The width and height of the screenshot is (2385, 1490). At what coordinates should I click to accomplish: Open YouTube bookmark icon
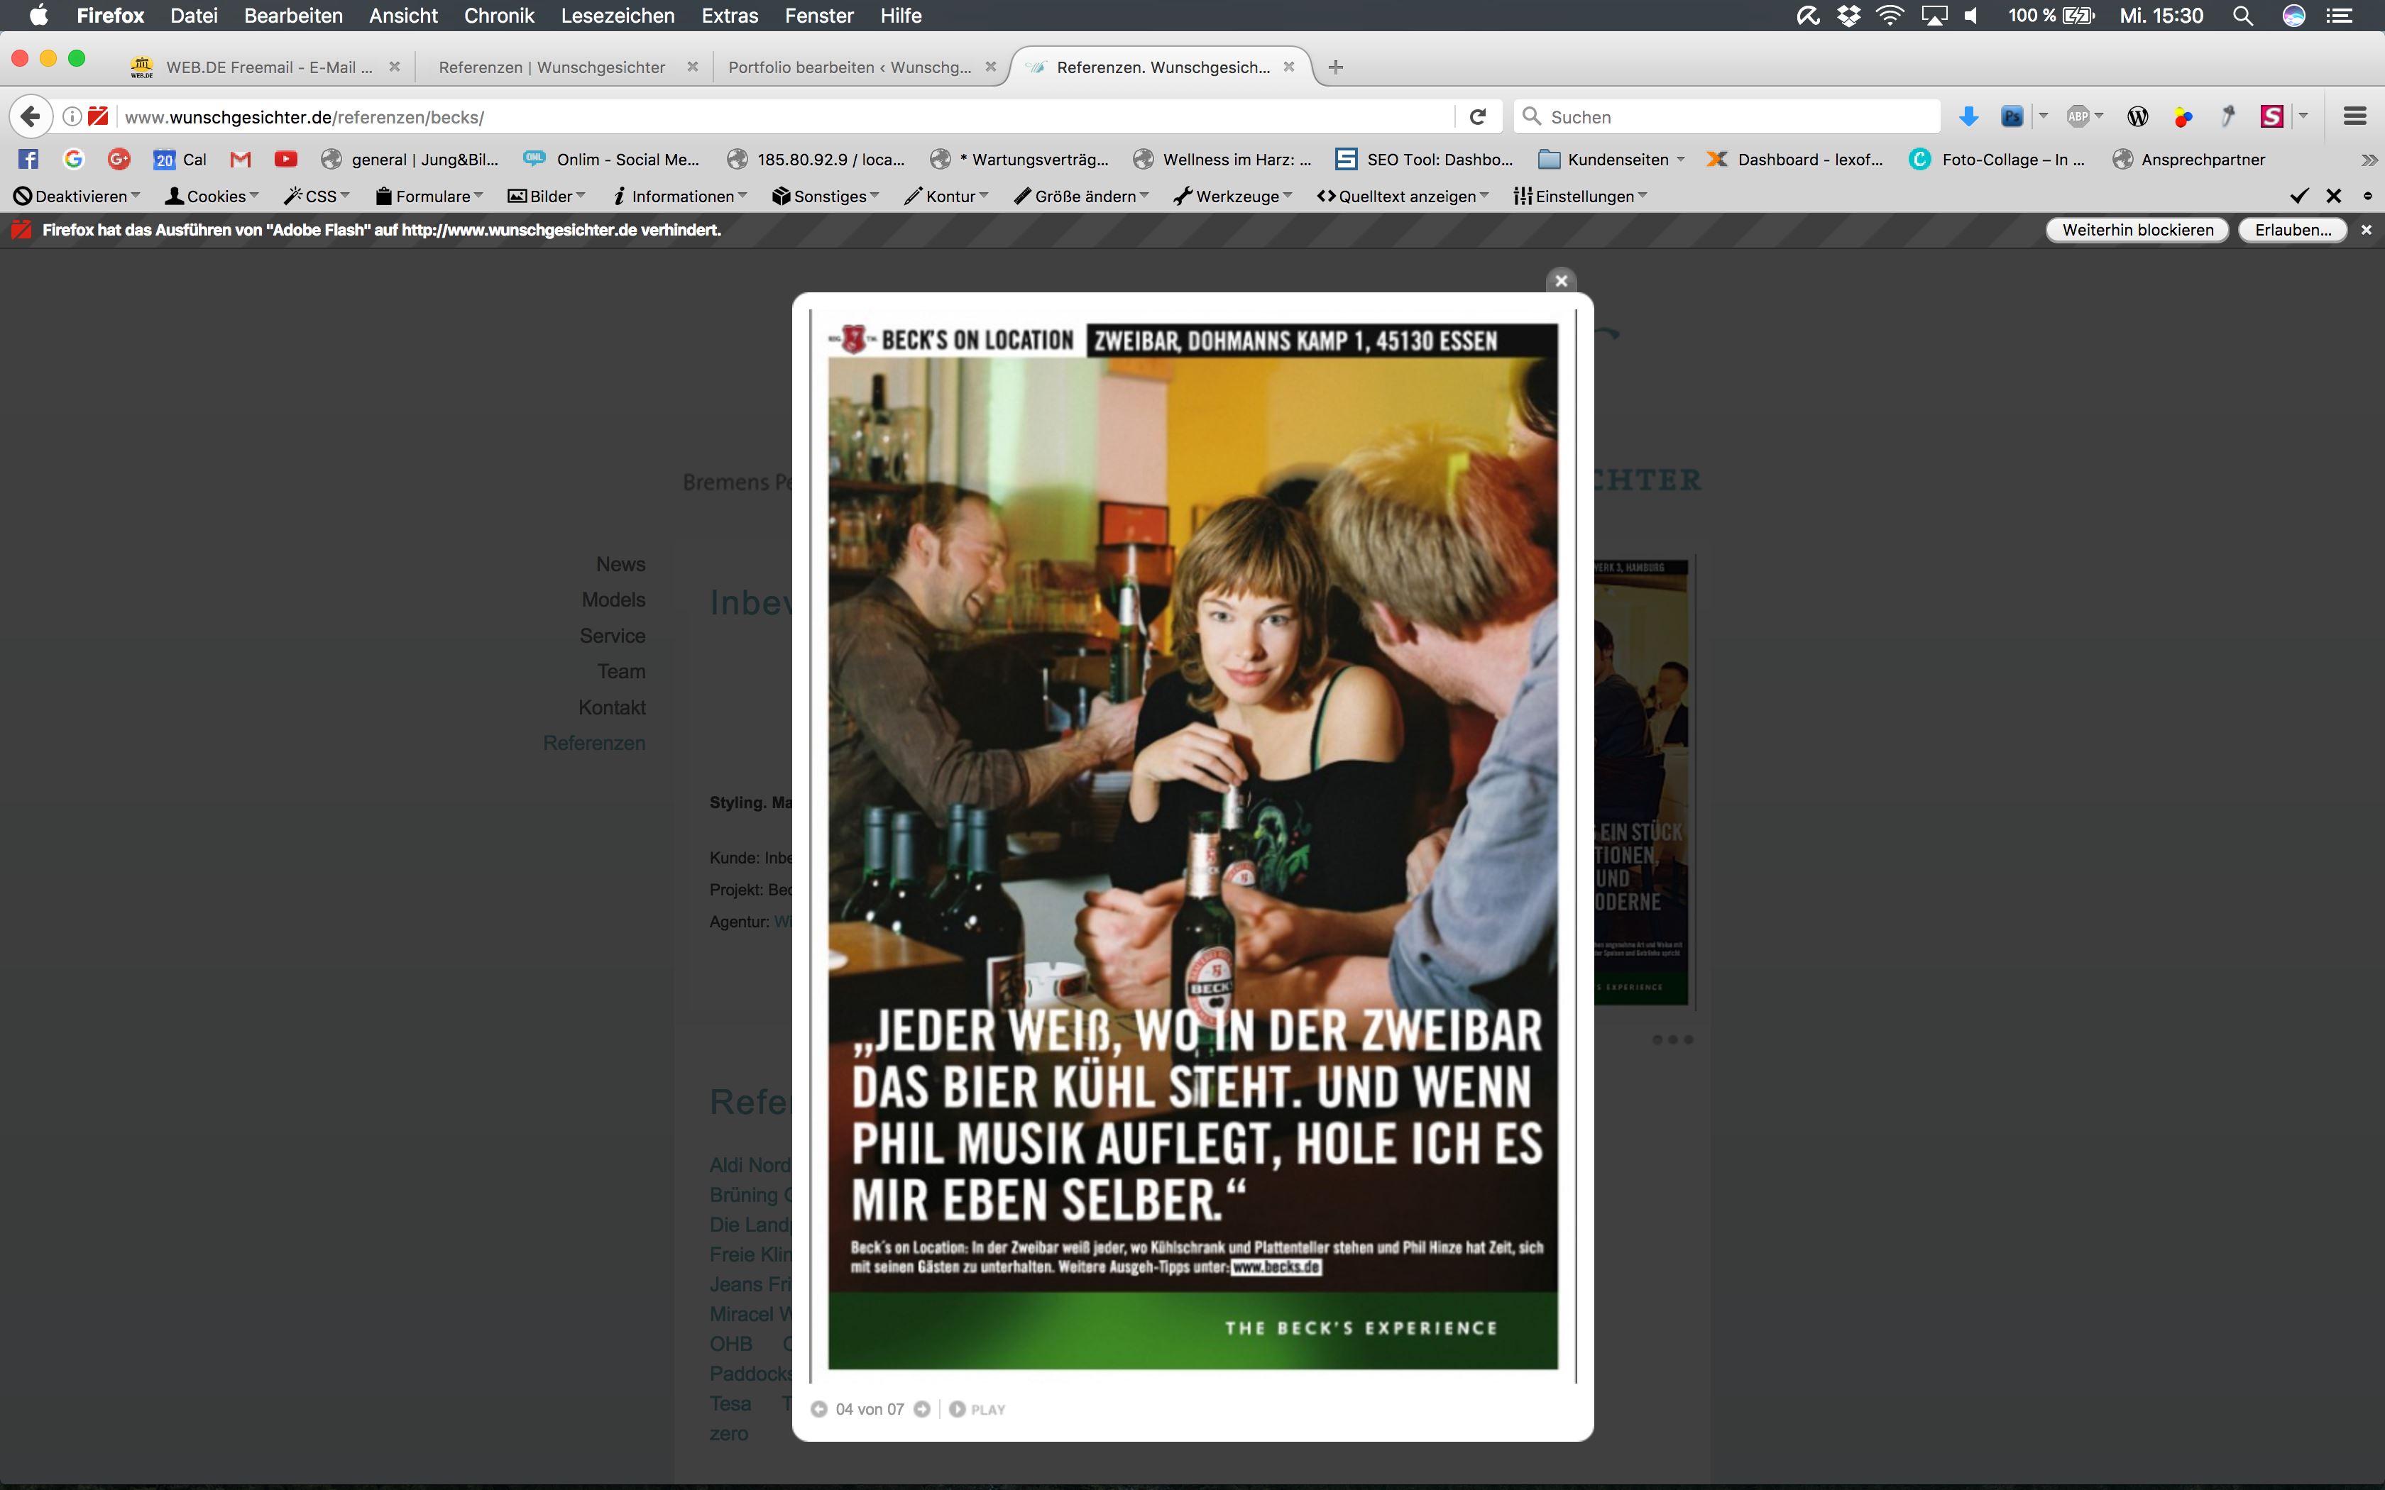coord(286,159)
